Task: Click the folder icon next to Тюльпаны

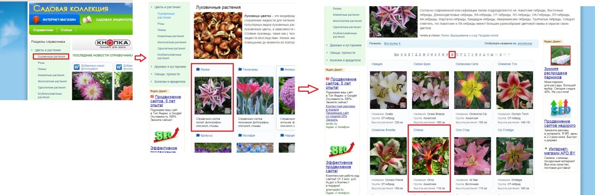Action: (x=239, y=69)
